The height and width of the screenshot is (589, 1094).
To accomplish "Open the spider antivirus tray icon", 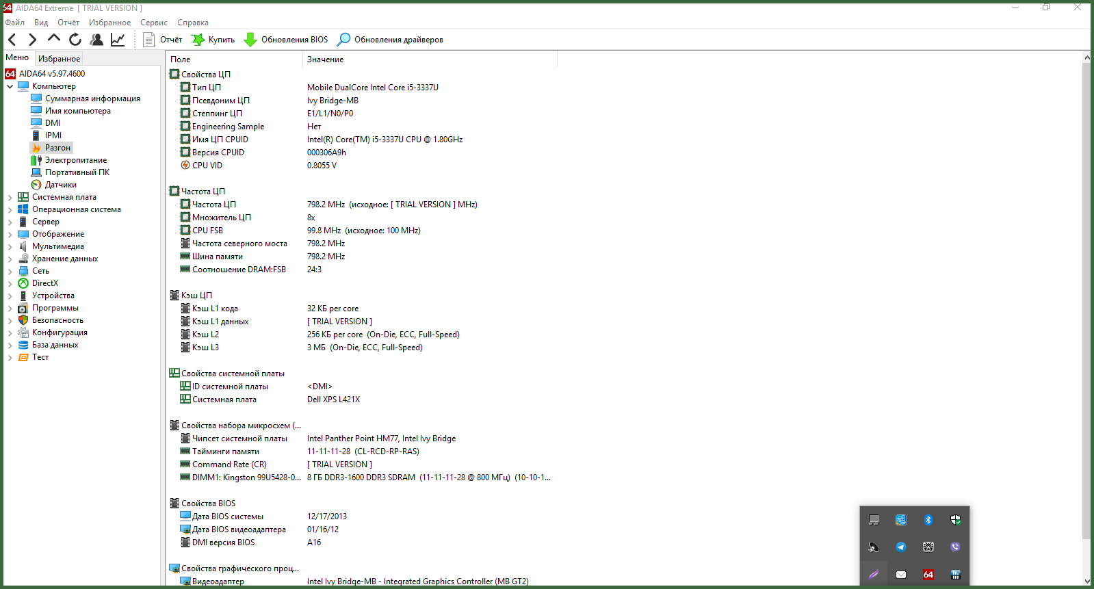I will click(x=928, y=547).
